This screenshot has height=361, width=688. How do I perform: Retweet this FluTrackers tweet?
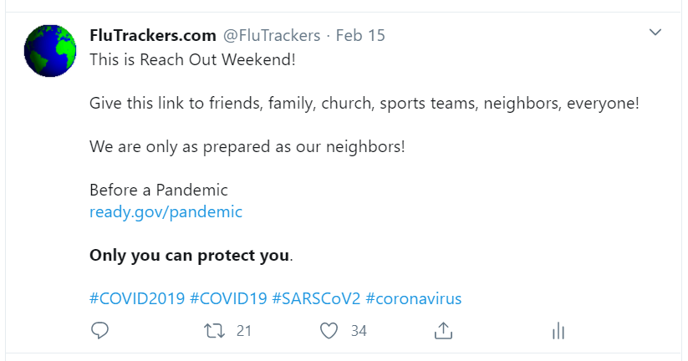point(213,331)
